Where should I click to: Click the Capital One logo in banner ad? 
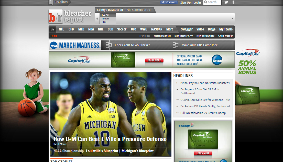click(x=79, y=60)
